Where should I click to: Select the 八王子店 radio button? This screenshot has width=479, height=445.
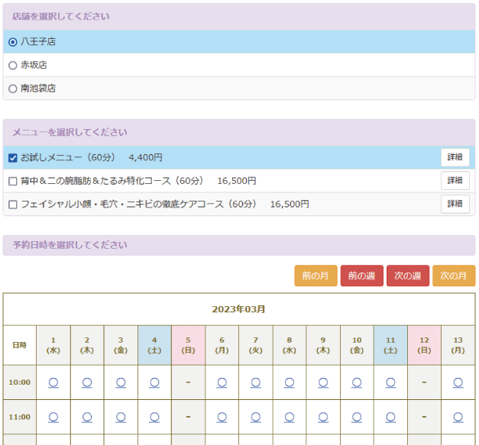pyautogui.click(x=12, y=42)
